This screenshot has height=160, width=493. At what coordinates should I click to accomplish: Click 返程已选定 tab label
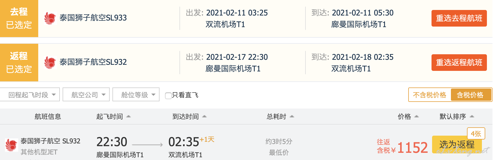(19, 63)
